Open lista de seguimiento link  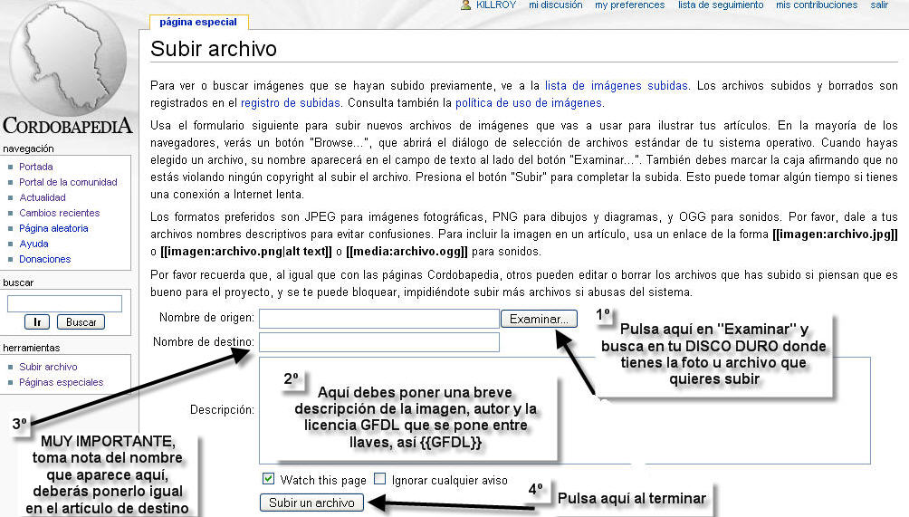point(721,5)
